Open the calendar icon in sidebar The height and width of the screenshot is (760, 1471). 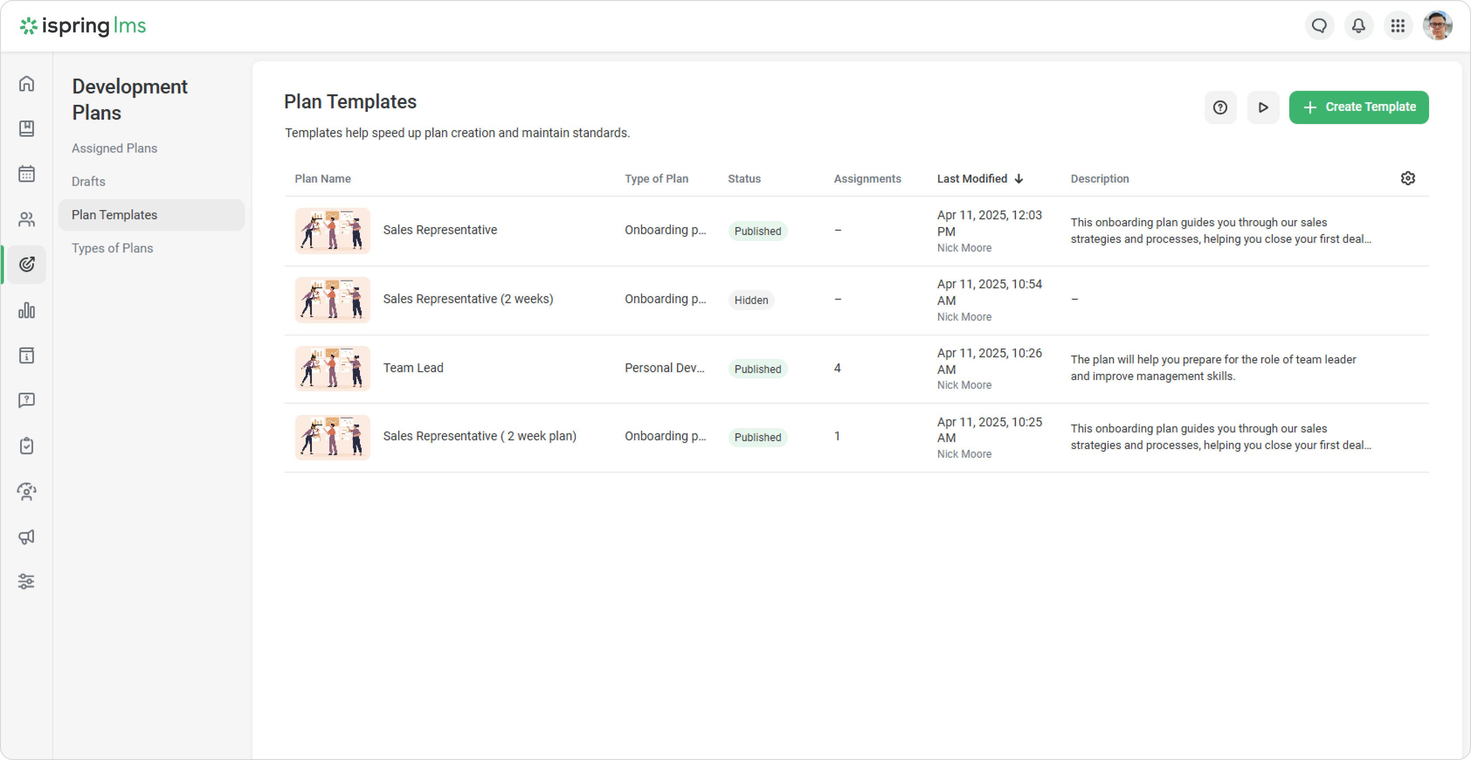(26, 173)
